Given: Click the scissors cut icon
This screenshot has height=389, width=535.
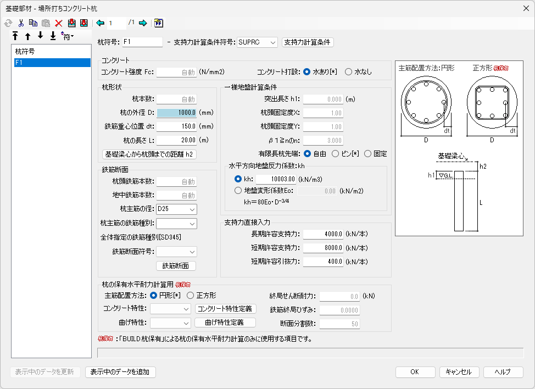Looking at the screenshot, I should point(21,23).
